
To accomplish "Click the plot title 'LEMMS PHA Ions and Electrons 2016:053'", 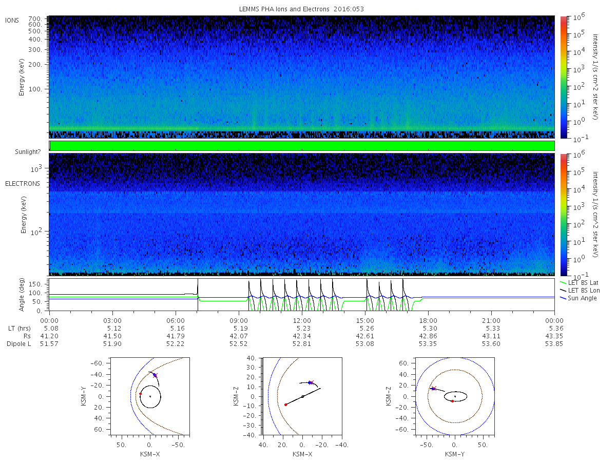I will point(302,9).
